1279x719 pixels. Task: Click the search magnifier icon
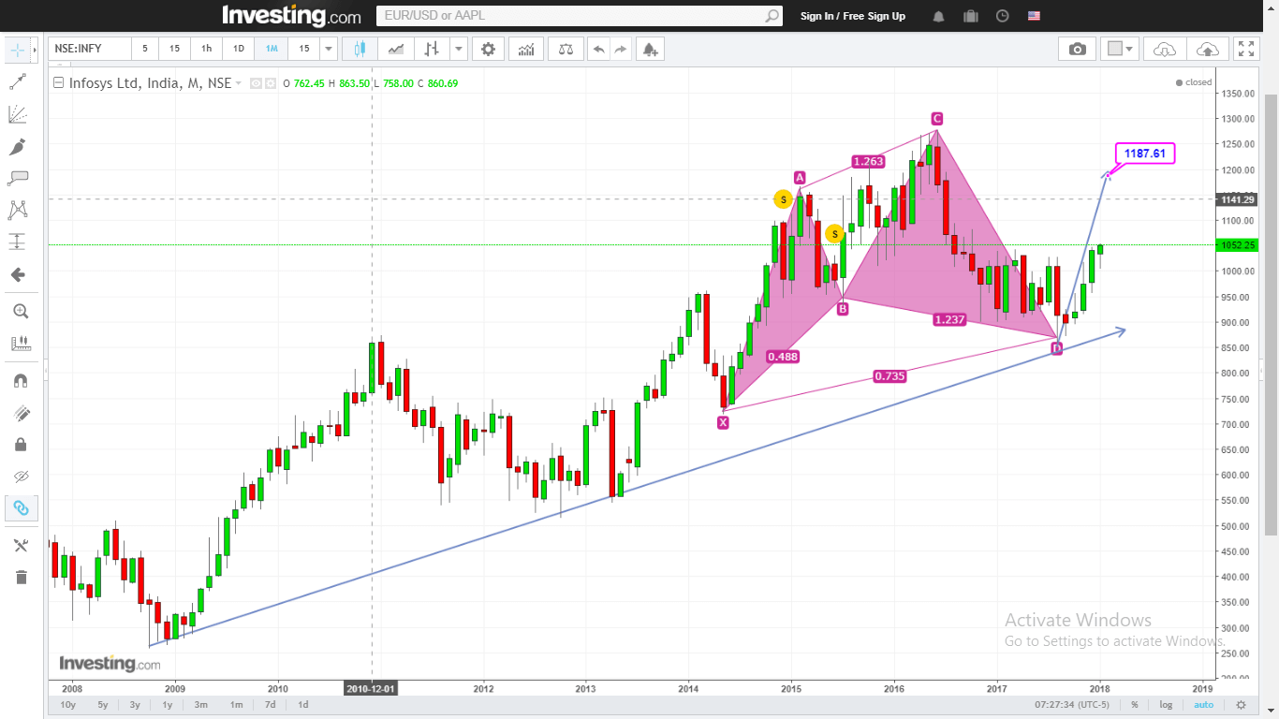(772, 16)
